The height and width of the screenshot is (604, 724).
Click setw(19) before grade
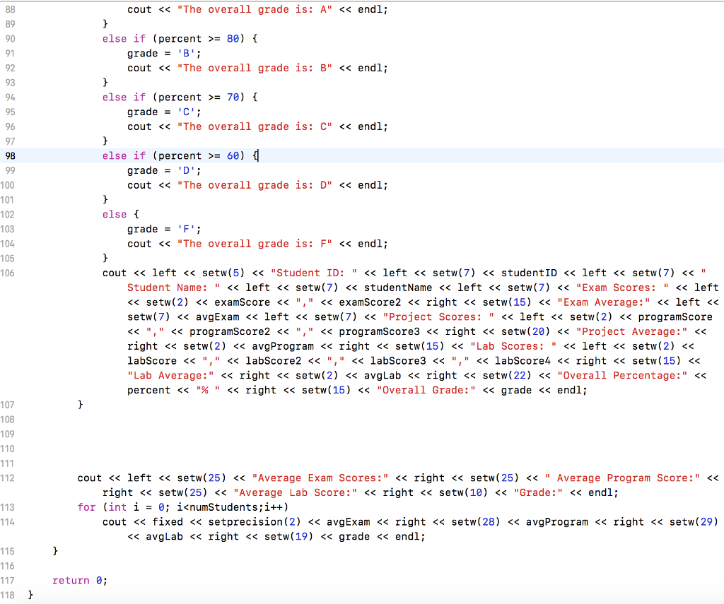[x=288, y=537]
